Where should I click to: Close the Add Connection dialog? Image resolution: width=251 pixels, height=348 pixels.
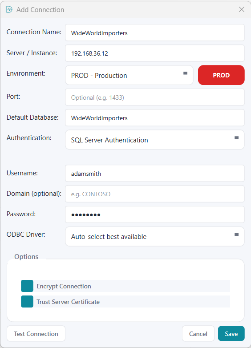(x=242, y=9)
